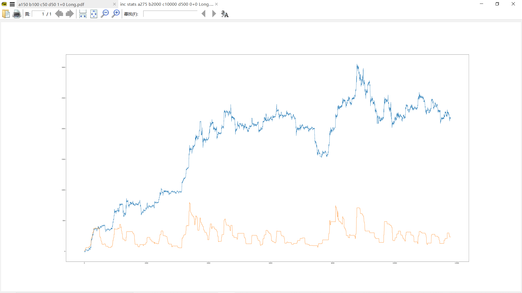Focus the find text field

(170, 14)
